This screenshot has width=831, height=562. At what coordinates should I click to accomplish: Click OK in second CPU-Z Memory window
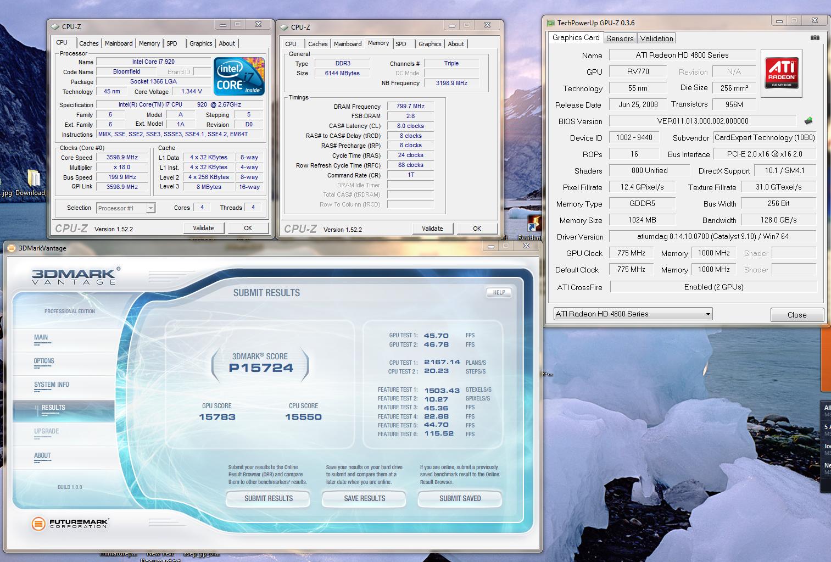[x=477, y=229]
